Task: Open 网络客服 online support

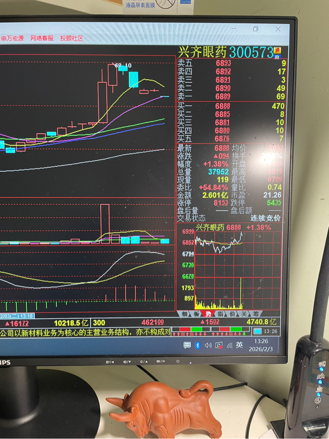Action: (x=42, y=38)
